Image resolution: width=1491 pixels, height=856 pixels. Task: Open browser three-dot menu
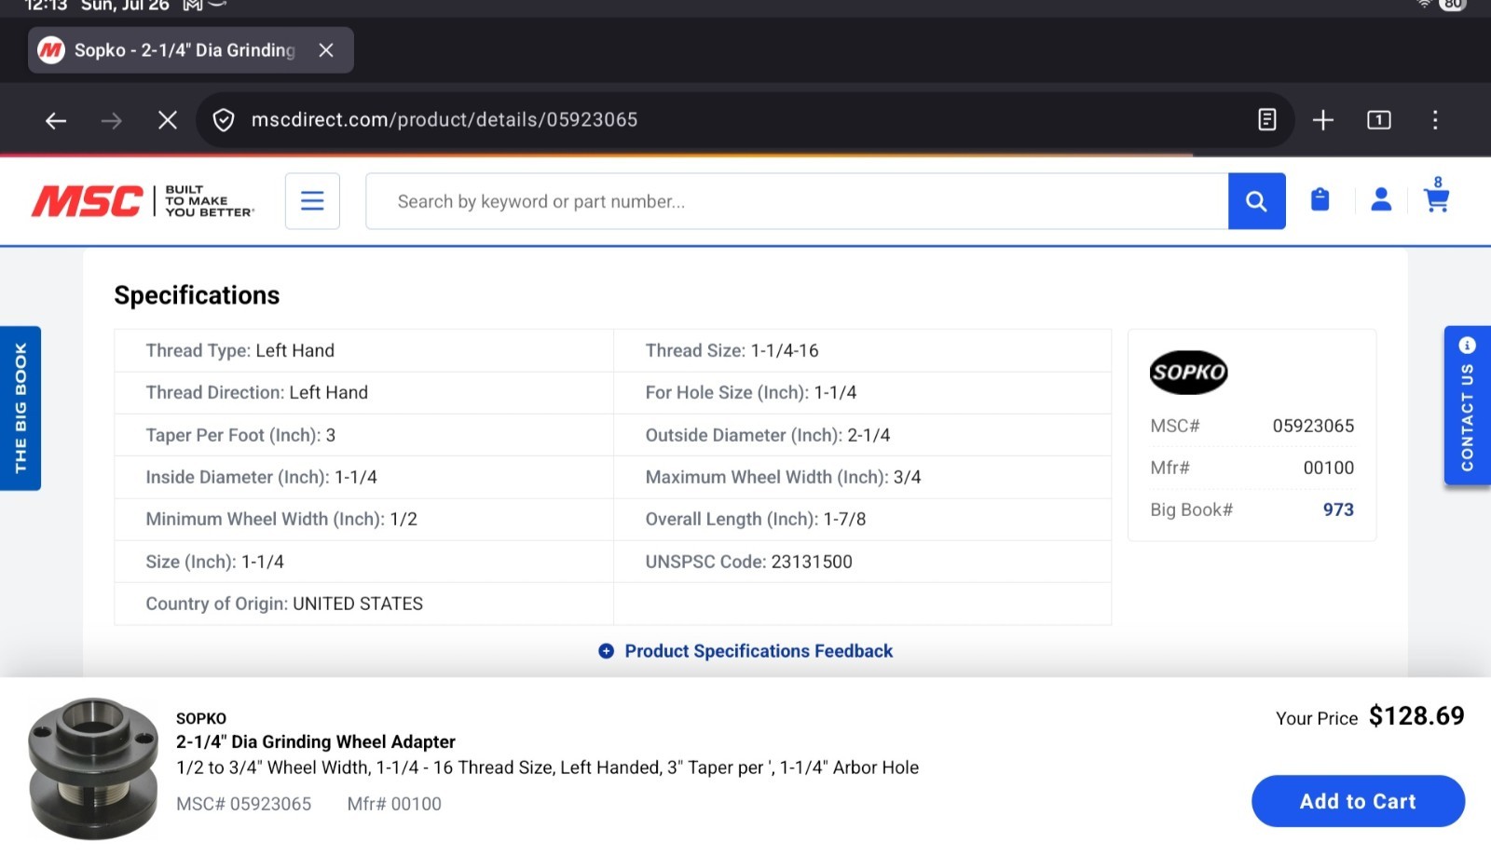pyautogui.click(x=1435, y=120)
